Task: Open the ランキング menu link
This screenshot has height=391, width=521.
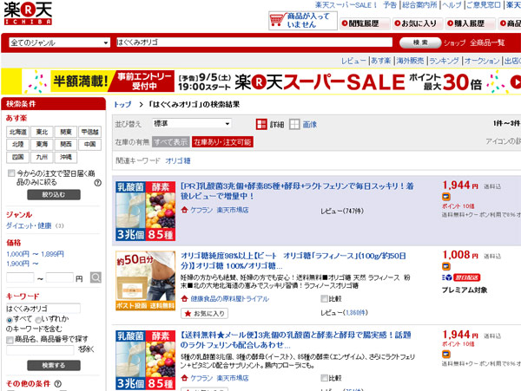Action: click(444, 61)
